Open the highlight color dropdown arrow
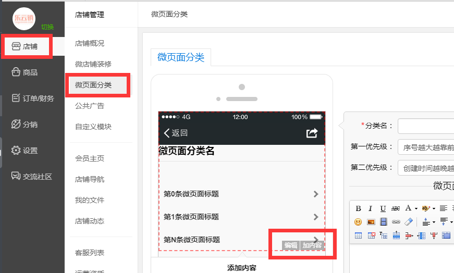The image size is (454, 273). pyautogui.click(x=434, y=208)
